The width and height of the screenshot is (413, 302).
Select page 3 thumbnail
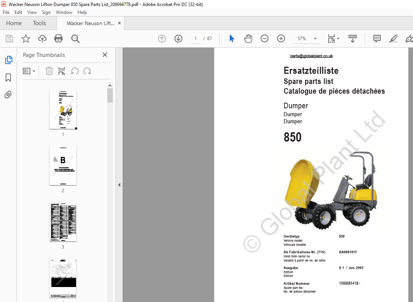(63, 222)
